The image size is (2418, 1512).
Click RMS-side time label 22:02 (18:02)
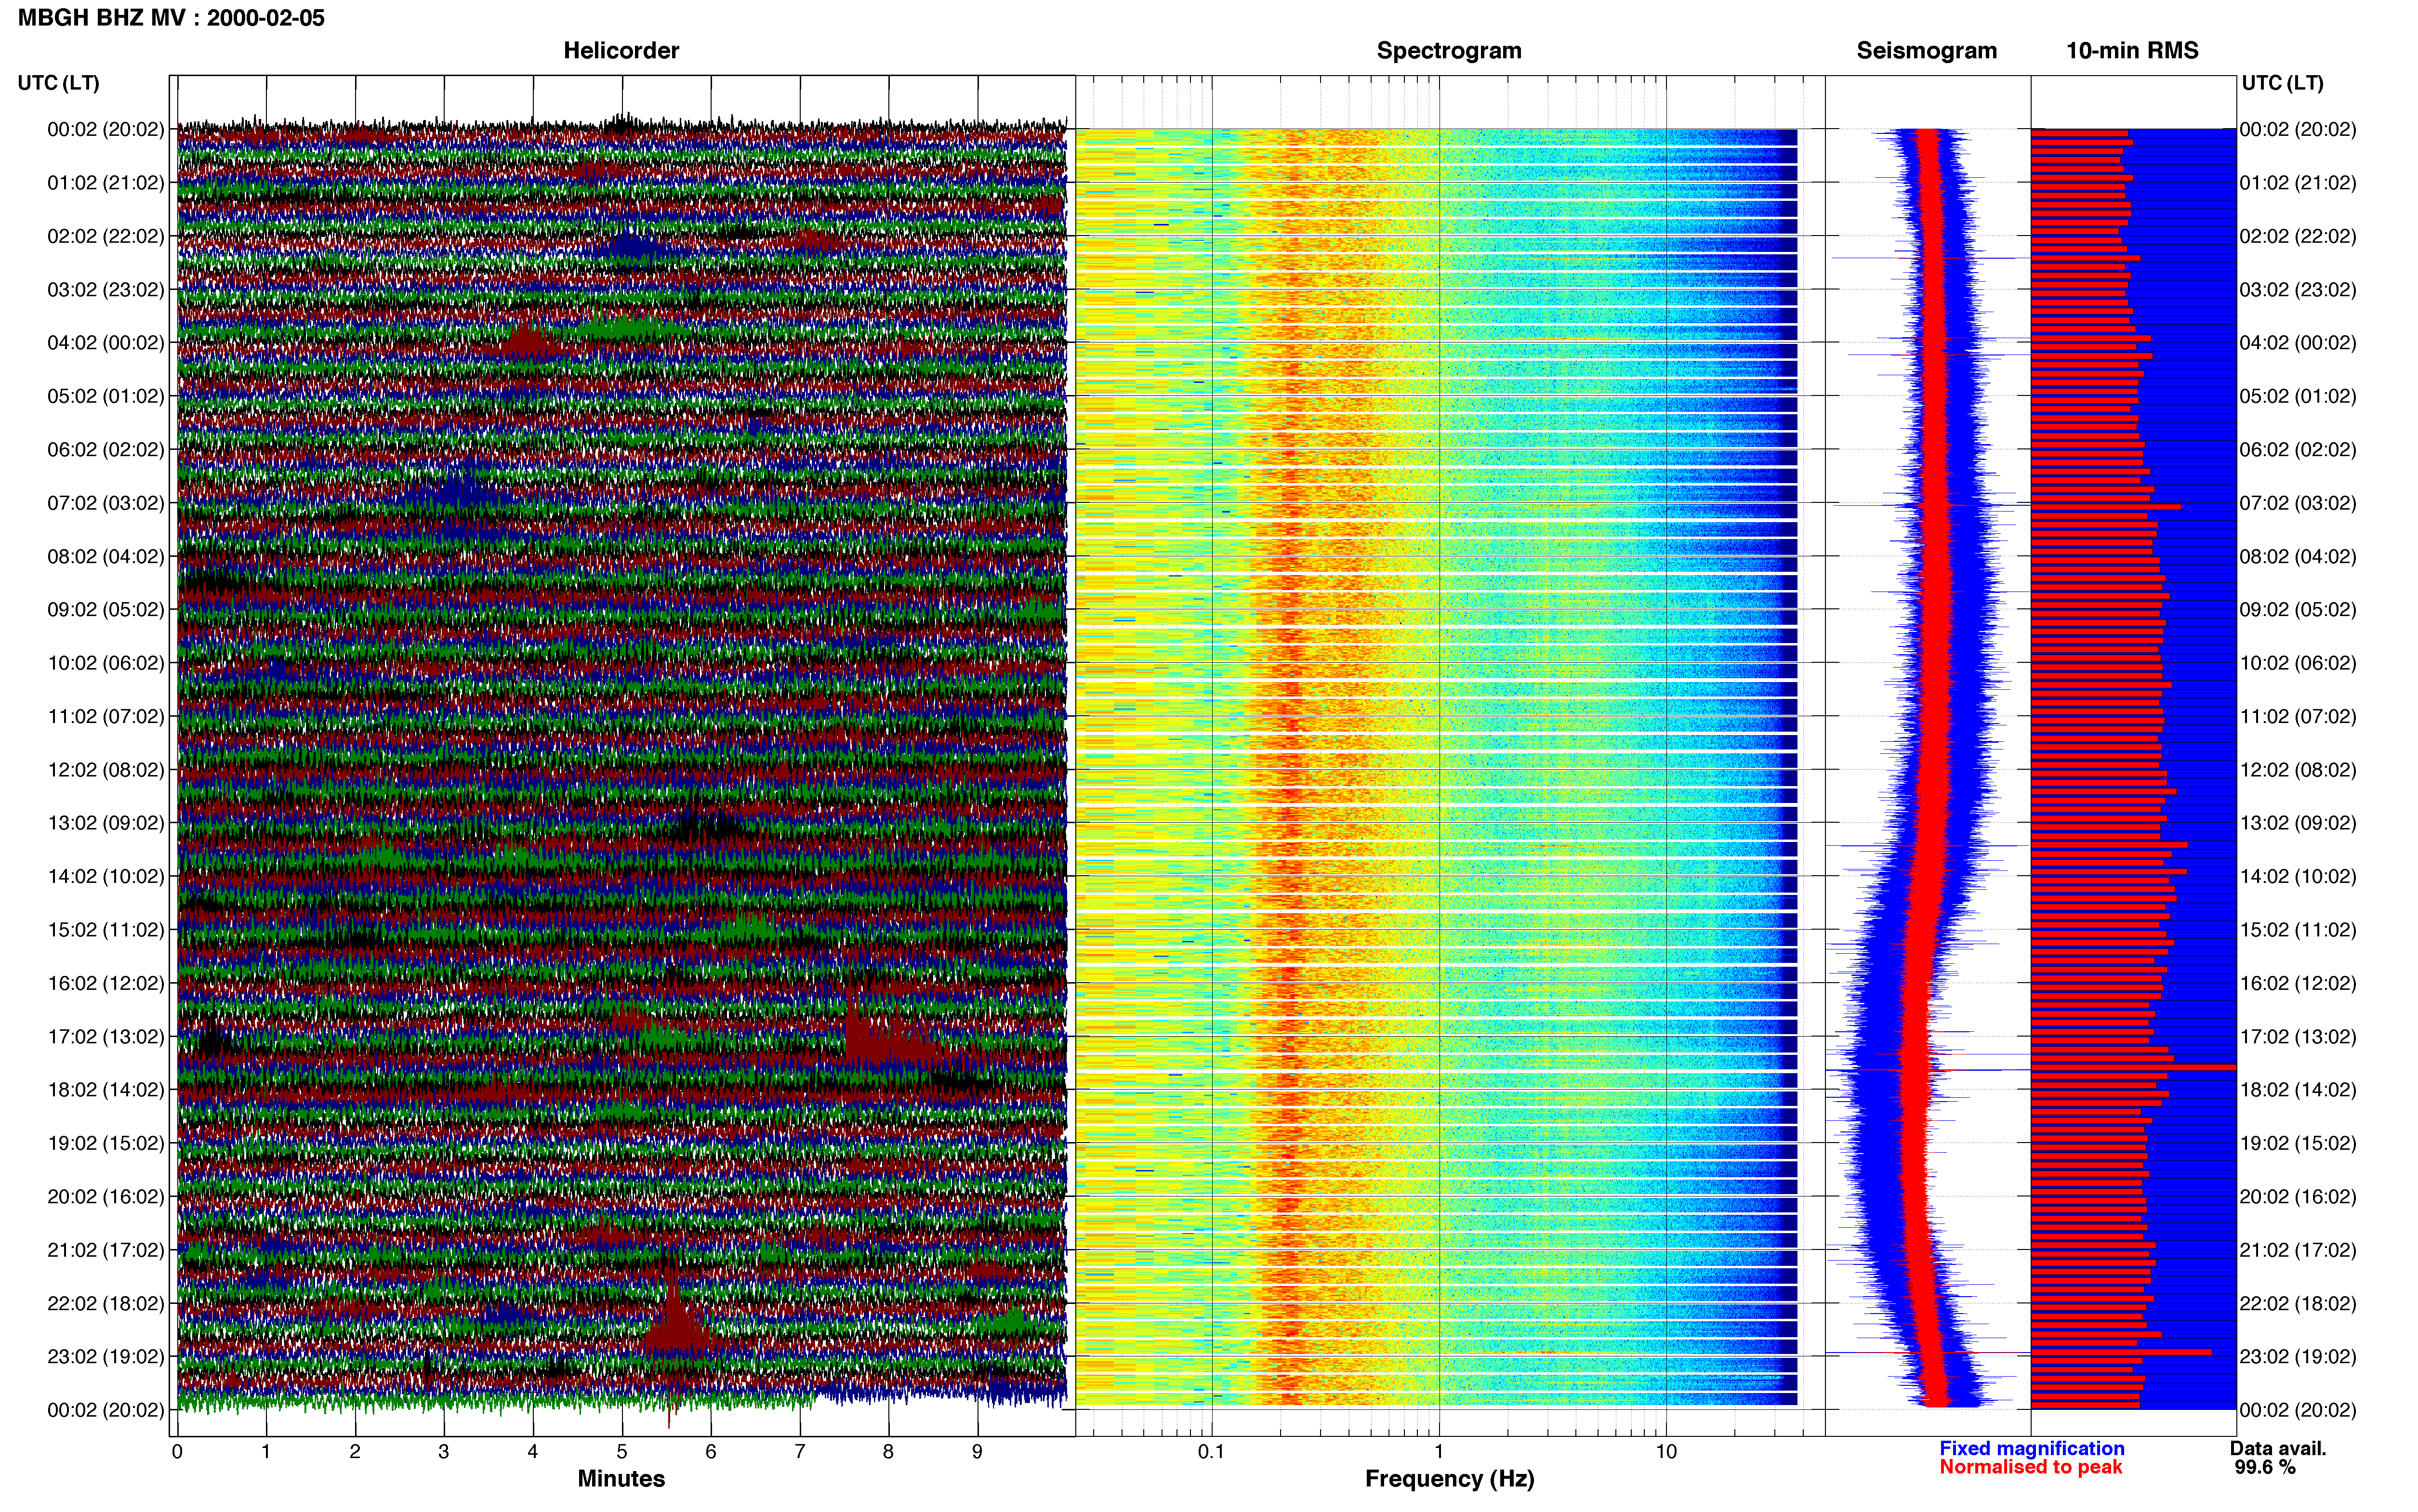pos(2298,1303)
